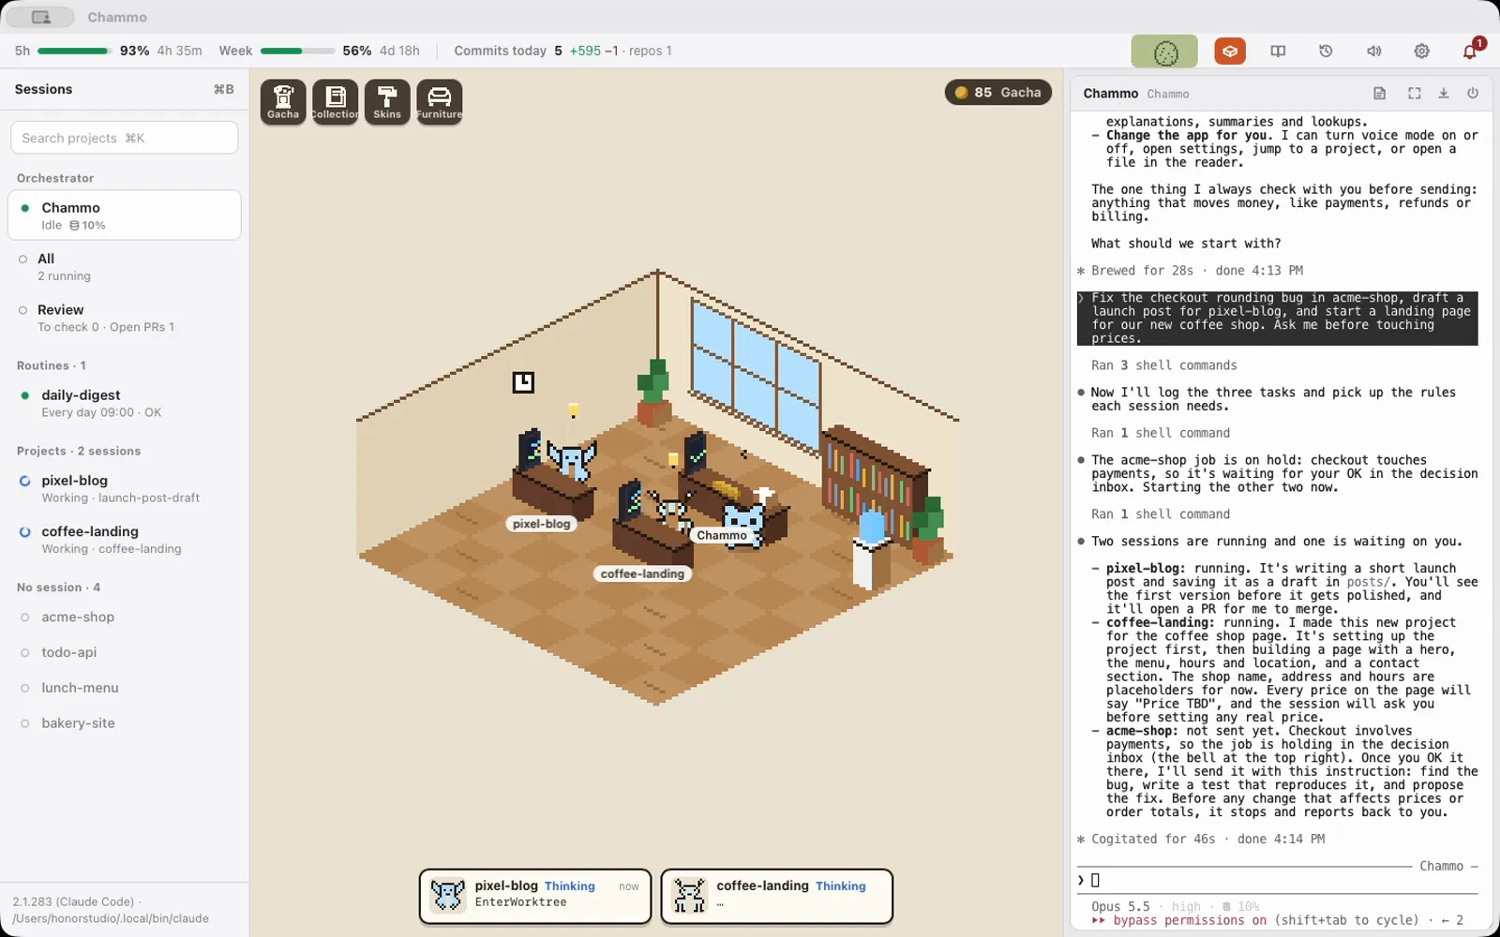Select lunch-menu in No session list
The height and width of the screenshot is (937, 1500).
click(124, 688)
